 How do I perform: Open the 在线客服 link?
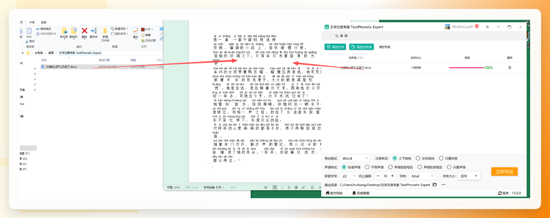tap(361, 193)
